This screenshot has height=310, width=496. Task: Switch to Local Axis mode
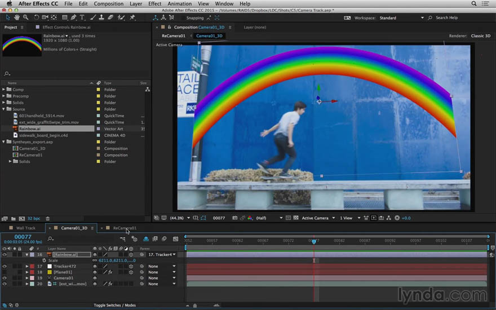[x=156, y=17]
